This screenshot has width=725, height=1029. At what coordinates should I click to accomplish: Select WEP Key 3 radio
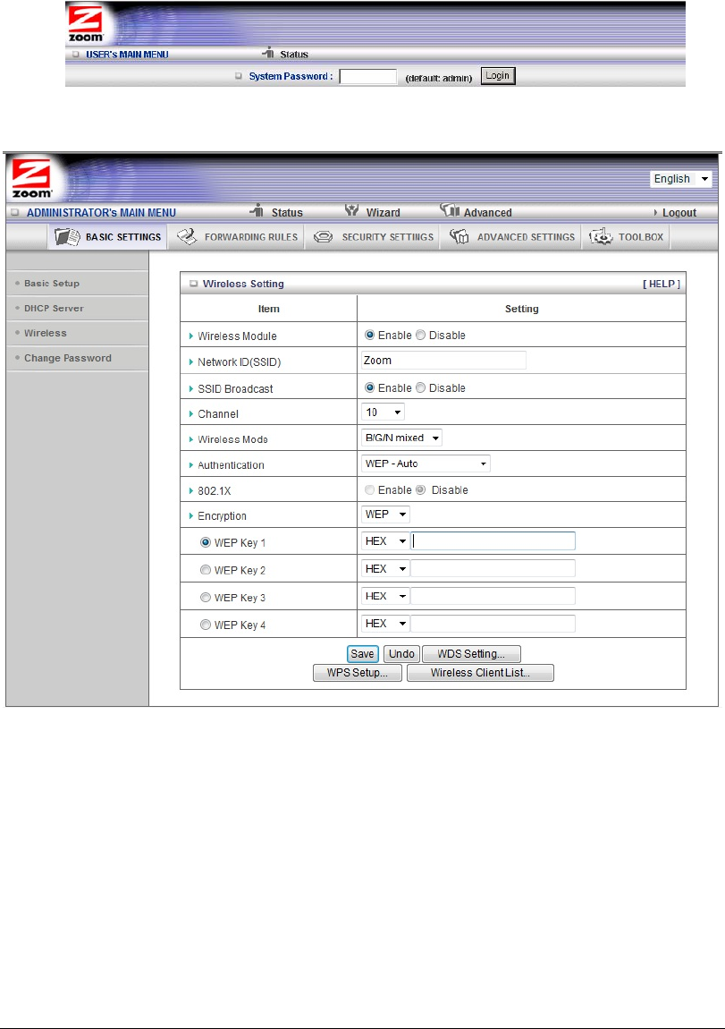pyautogui.click(x=206, y=598)
